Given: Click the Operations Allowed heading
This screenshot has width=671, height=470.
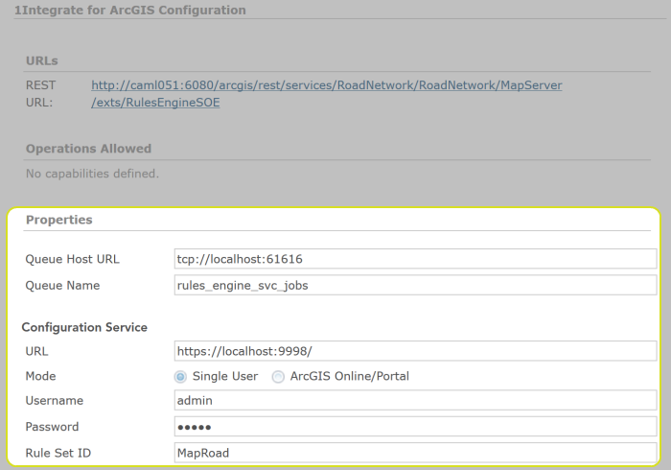Looking at the screenshot, I should (x=88, y=149).
